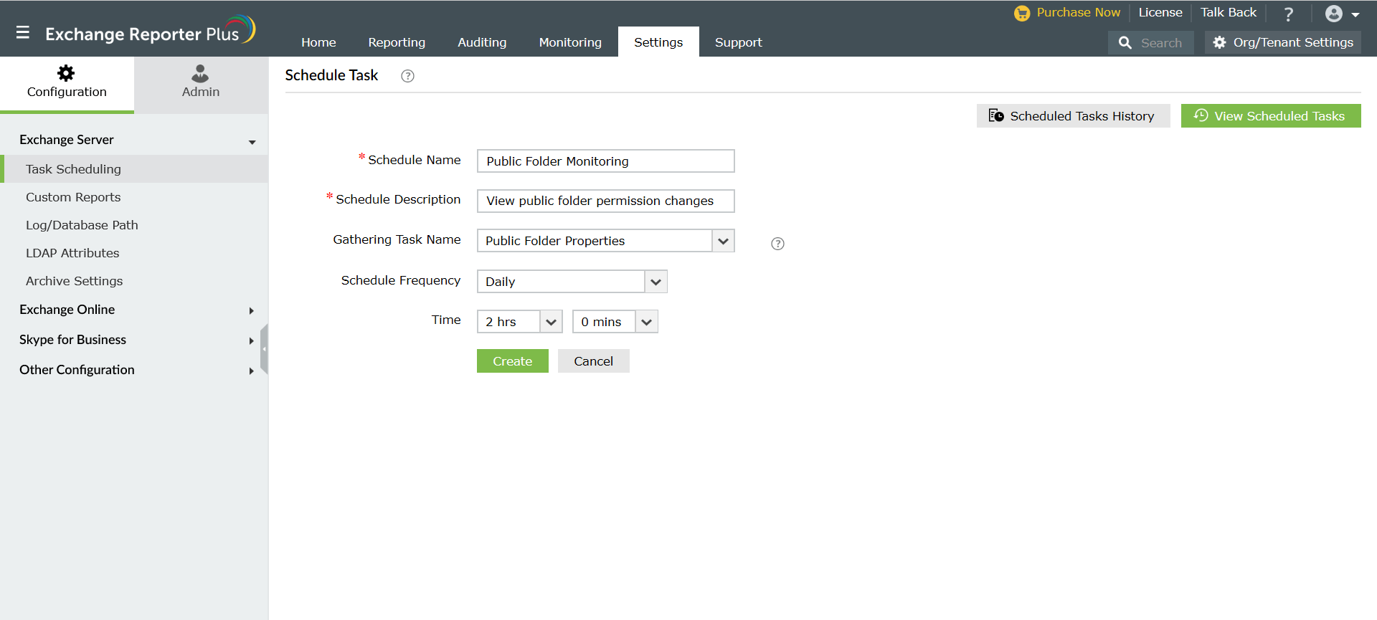Click the Search box in header
Image resolution: width=1377 pixels, height=620 pixels.
click(1151, 43)
